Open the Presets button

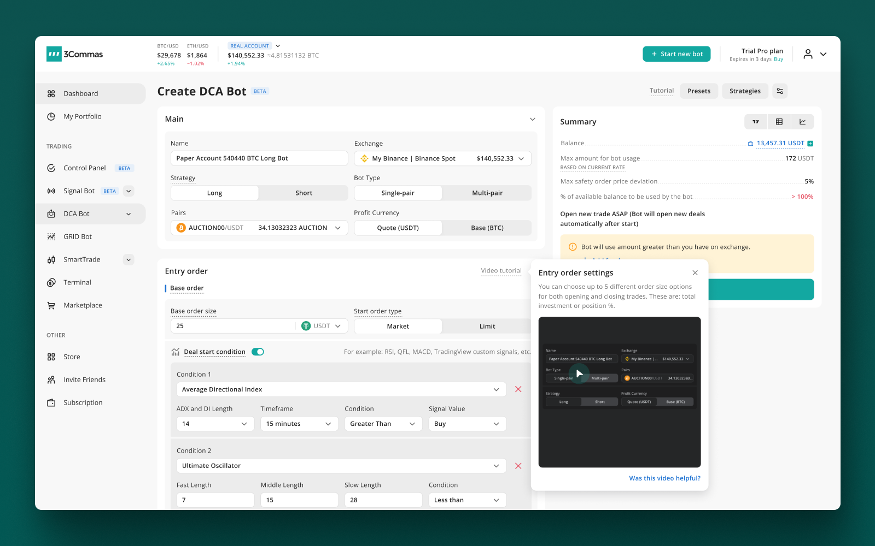(699, 91)
